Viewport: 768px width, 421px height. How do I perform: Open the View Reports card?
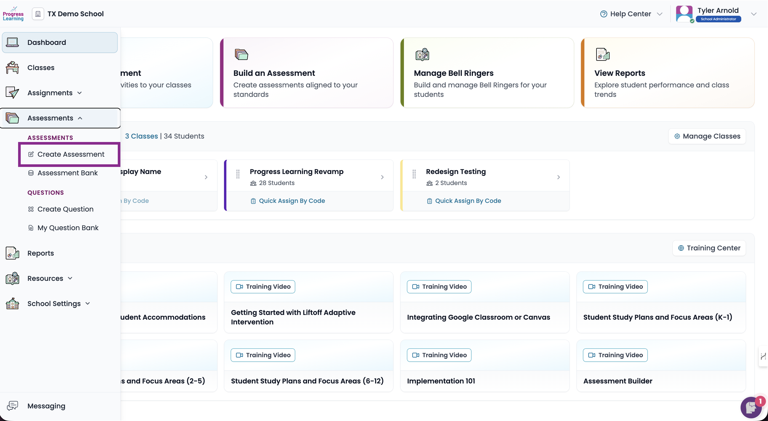point(668,73)
